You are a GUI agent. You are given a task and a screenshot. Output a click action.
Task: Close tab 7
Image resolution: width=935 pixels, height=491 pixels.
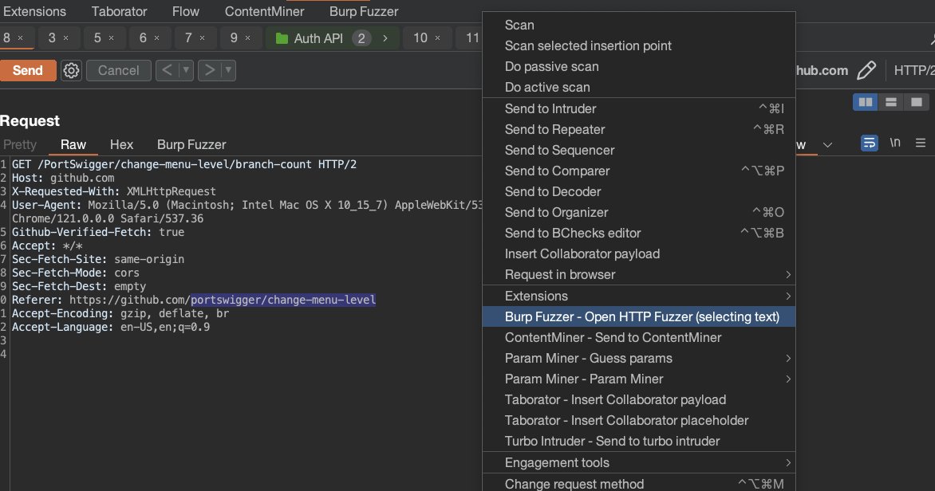tap(202, 38)
